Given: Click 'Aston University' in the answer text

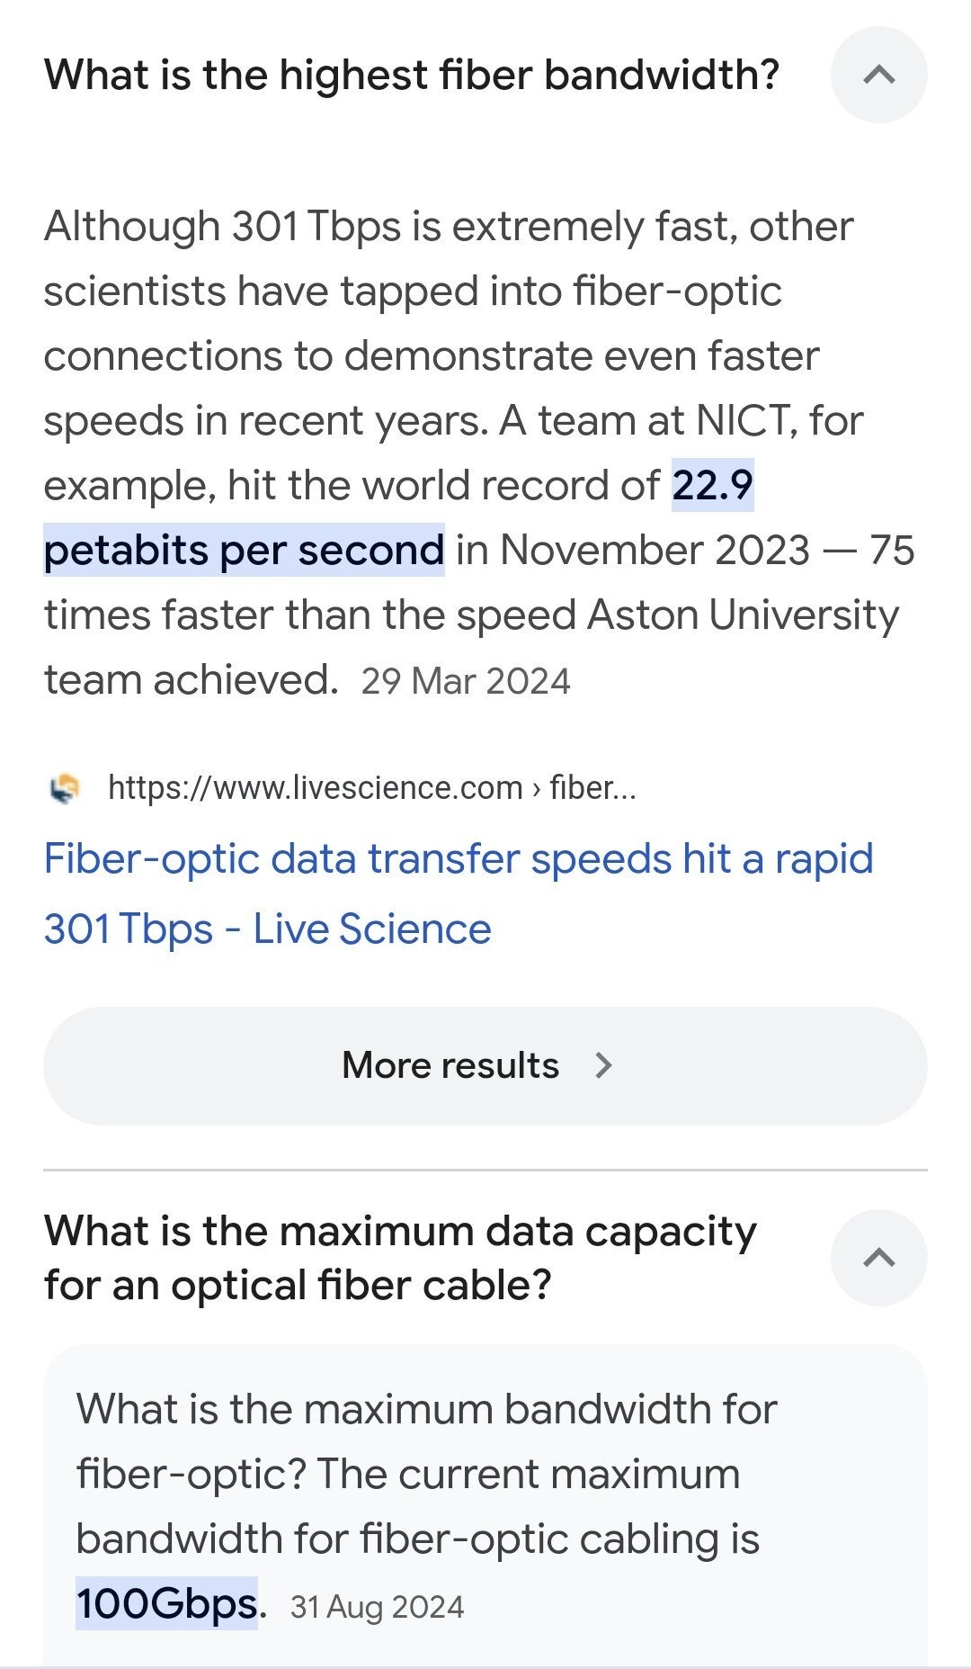Looking at the screenshot, I should [743, 615].
